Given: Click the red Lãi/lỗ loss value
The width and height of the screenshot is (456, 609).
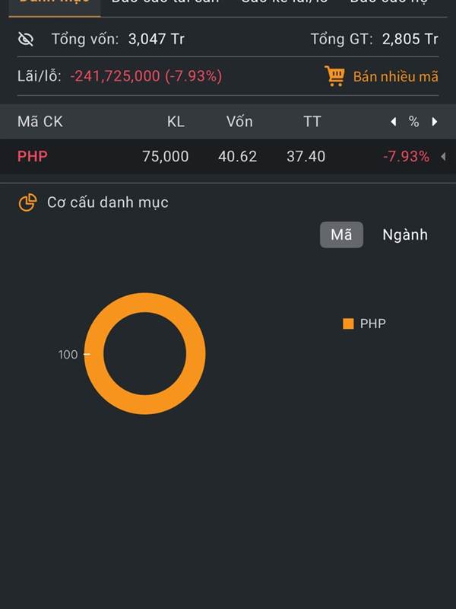Looking at the screenshot, I should pyautogui.click(x=146, y=76).
